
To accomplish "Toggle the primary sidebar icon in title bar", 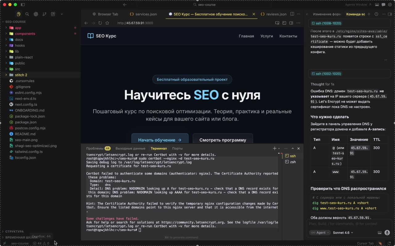I will pos(23,5).
